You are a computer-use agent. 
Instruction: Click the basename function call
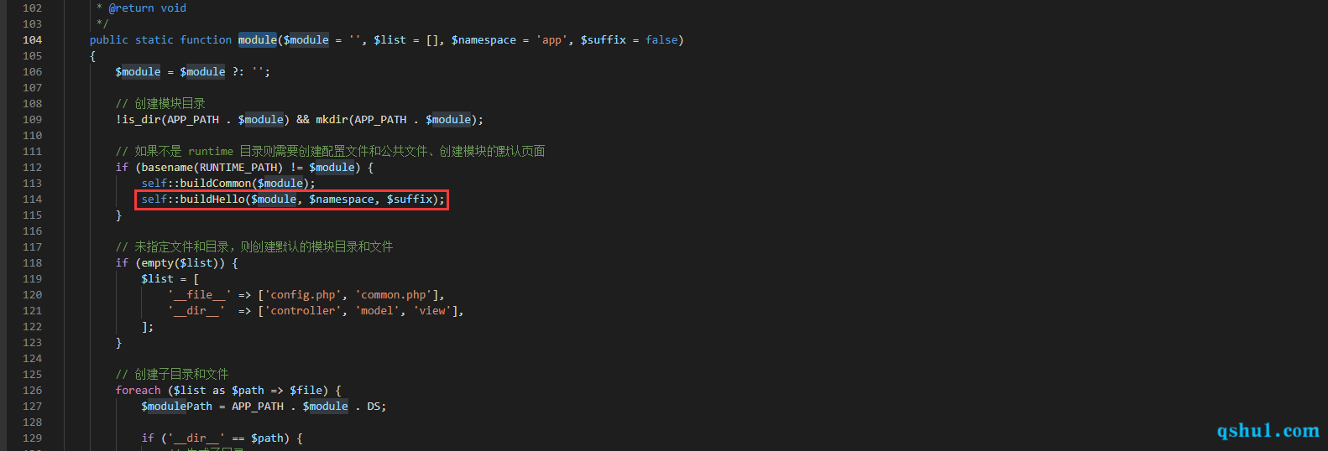pos(167,168)
